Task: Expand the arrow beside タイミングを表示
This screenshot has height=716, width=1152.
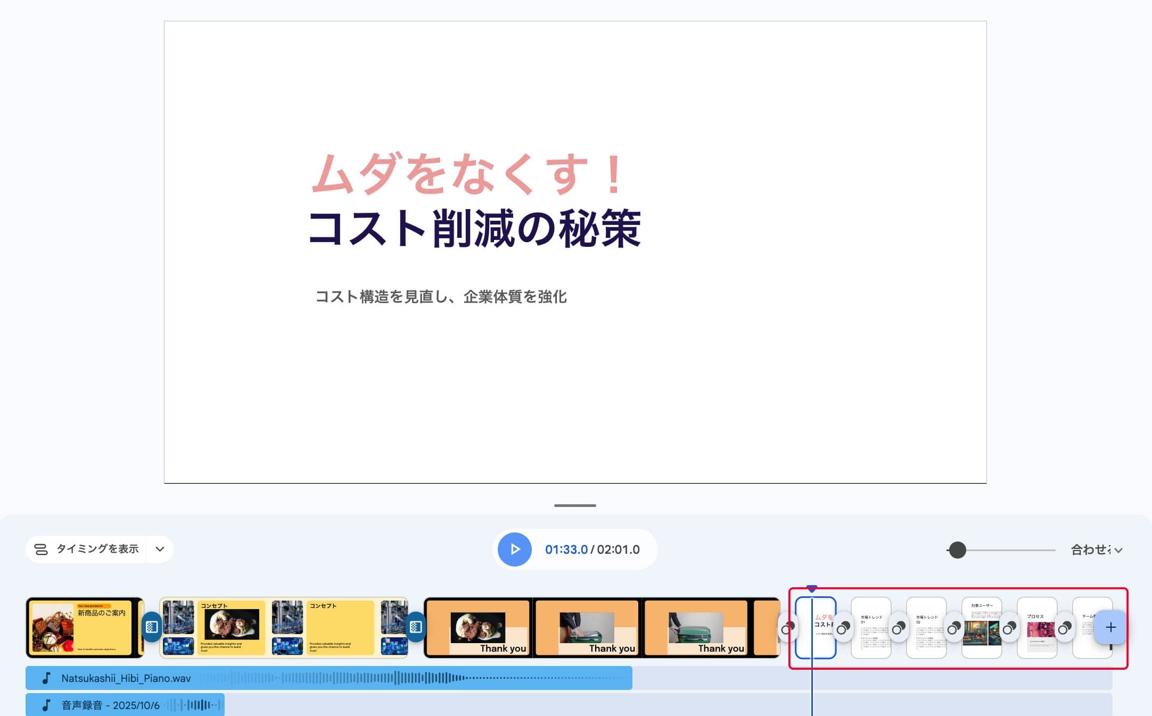Action: pyautogui.click(x=160, y=549)
